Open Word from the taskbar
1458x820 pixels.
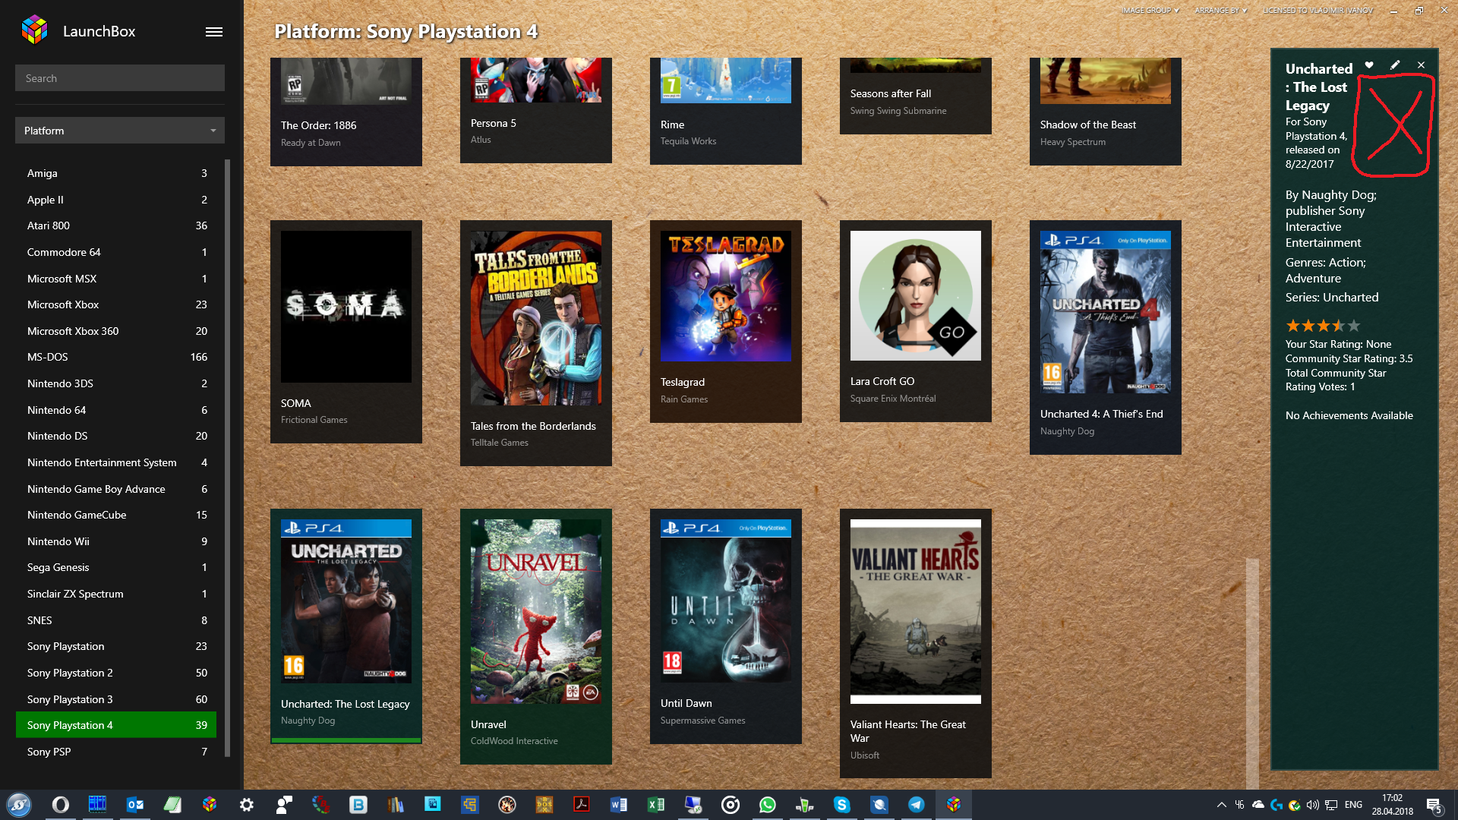[619, 805]
